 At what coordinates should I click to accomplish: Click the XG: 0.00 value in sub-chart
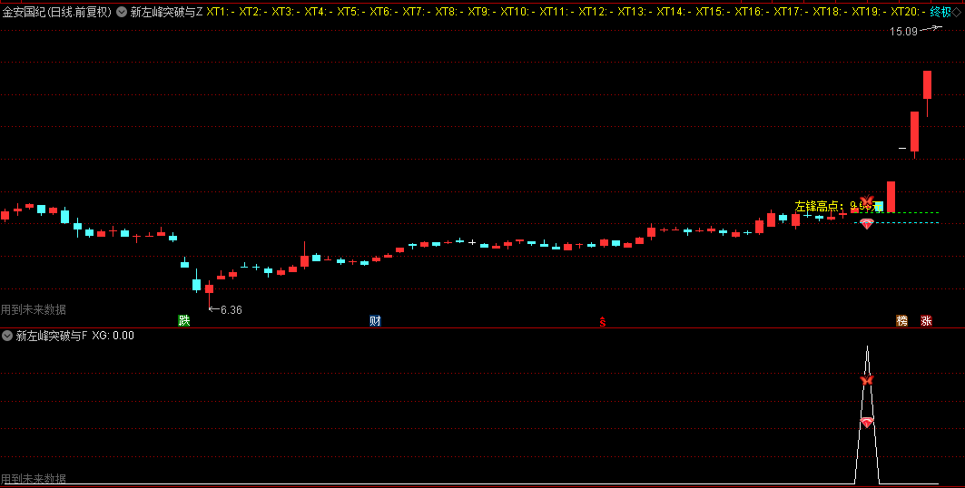click(113, 336)
